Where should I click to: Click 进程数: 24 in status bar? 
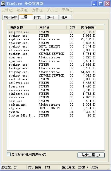tap(9, 167)
